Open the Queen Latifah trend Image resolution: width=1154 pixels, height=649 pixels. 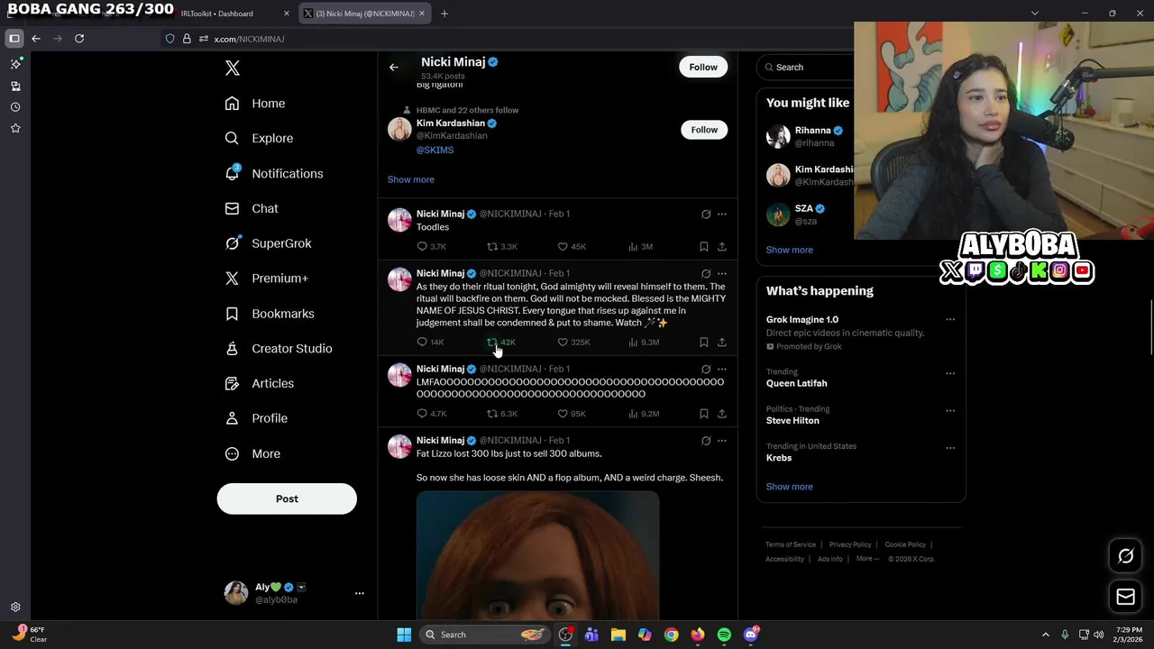796,383
